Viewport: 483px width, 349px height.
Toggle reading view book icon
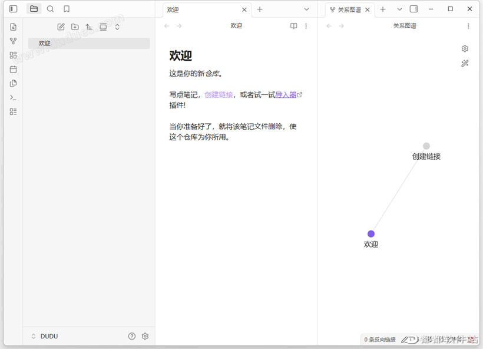click(x=293, y=26)
